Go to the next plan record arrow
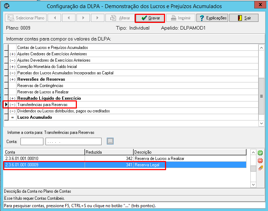 (x=83, y=18)
